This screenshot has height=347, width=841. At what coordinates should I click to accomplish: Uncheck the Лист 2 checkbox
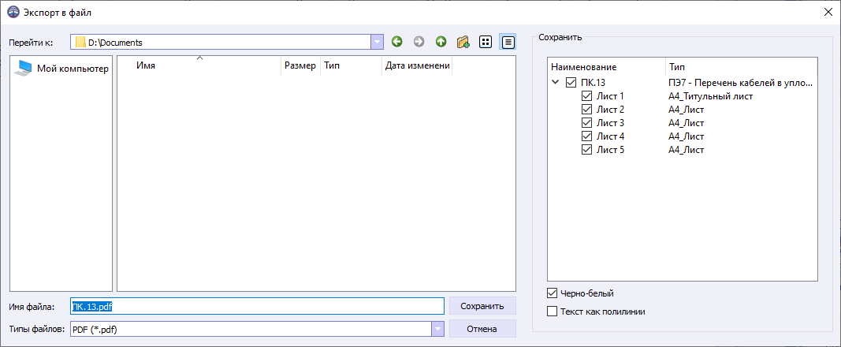point(586,110)
